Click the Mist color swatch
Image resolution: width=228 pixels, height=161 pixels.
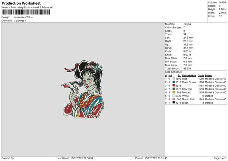tap(174, 79)
